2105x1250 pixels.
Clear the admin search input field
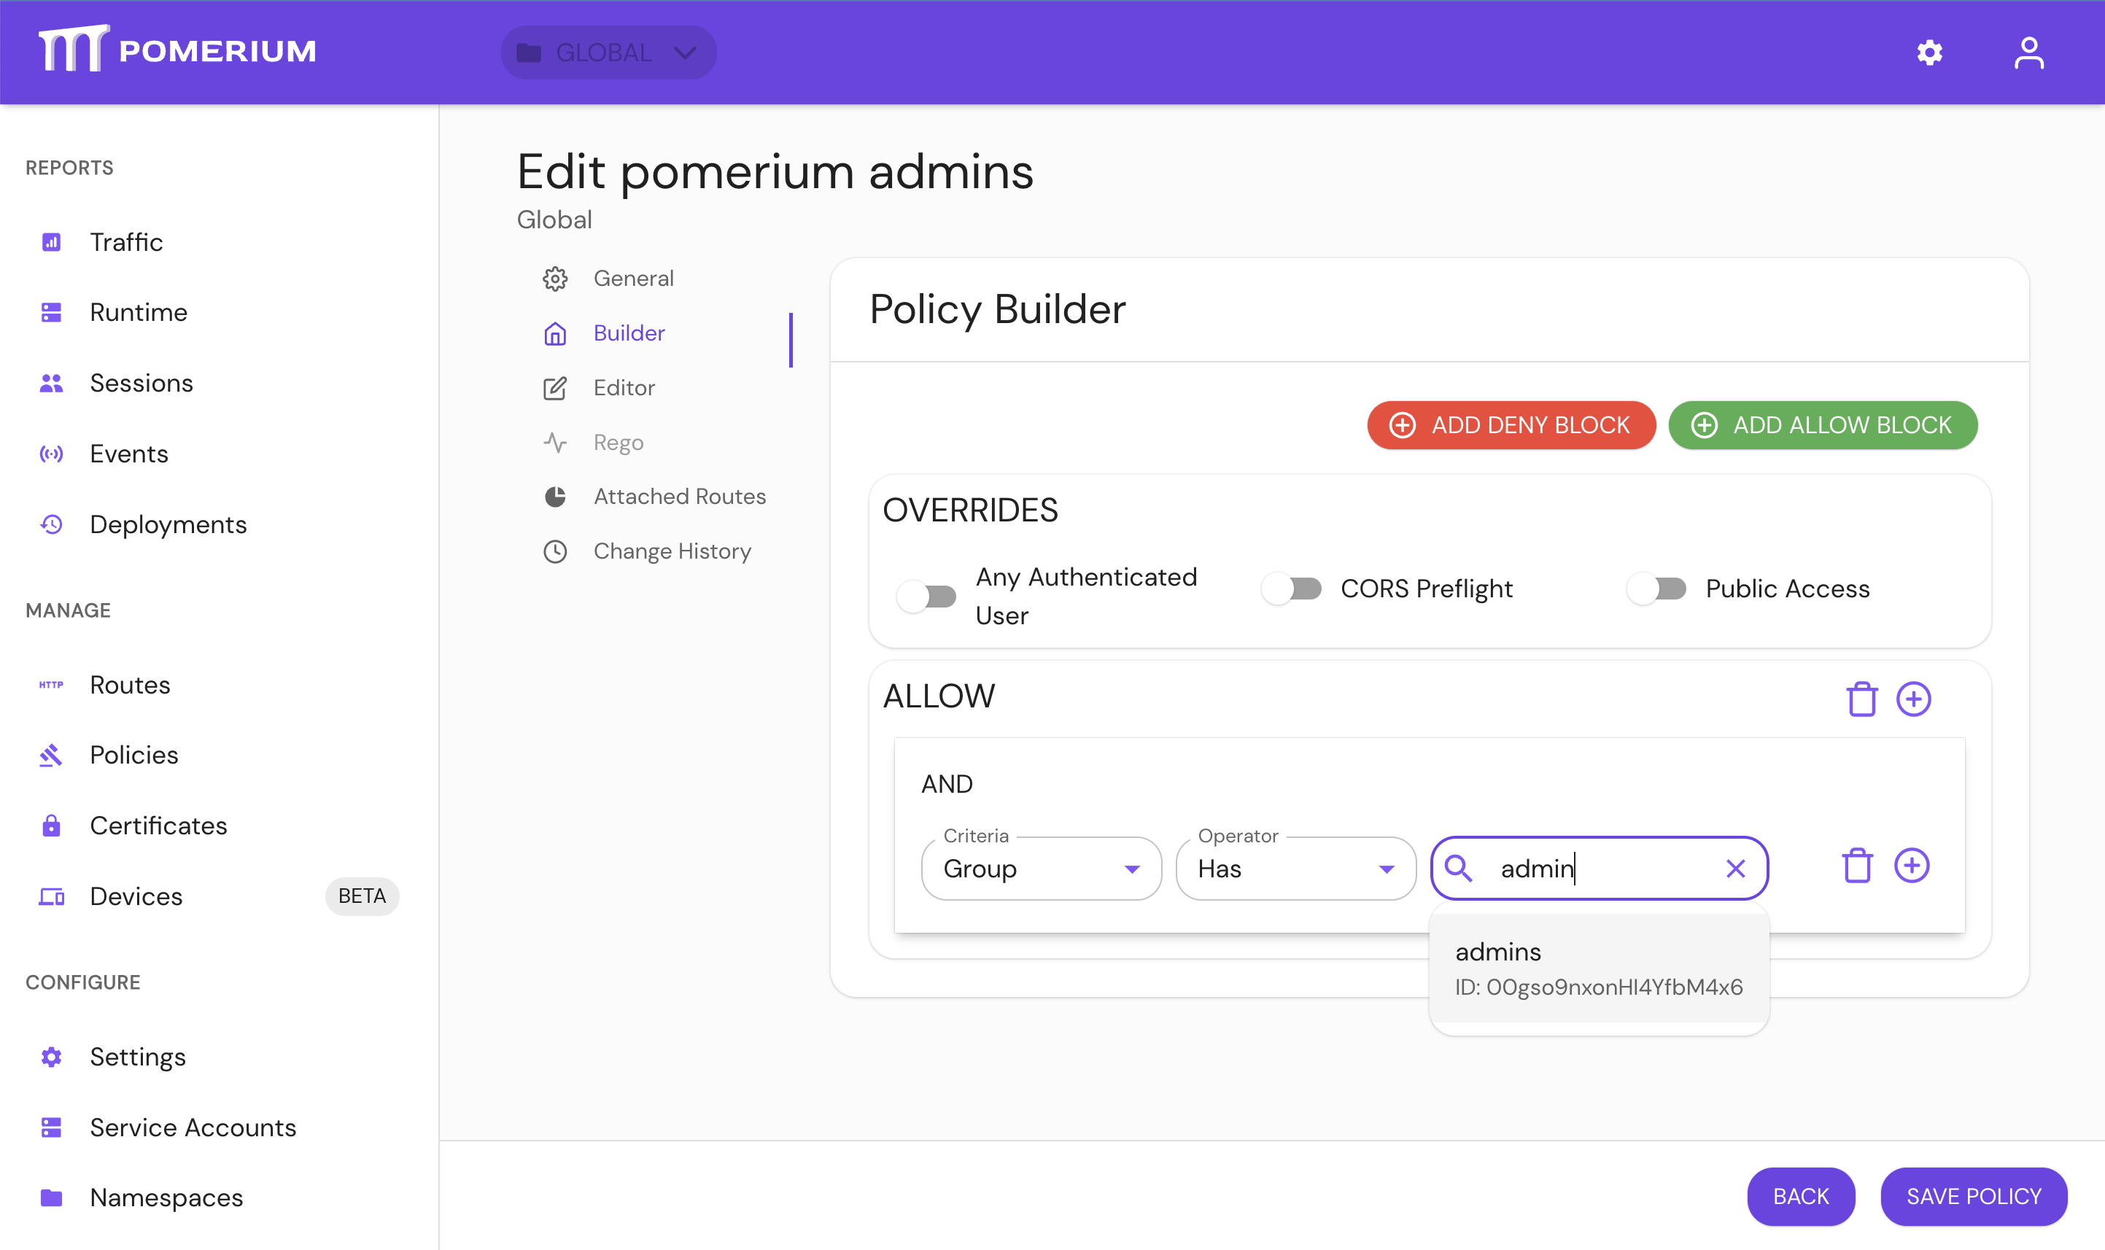(1733, 868)
